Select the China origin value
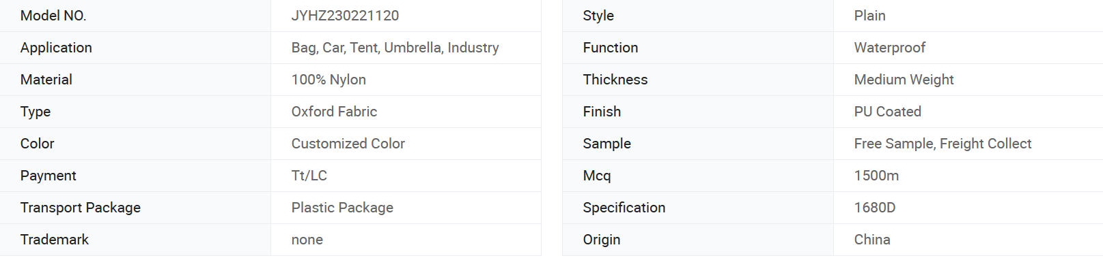1103x258 pixels. tap(872, 240)
